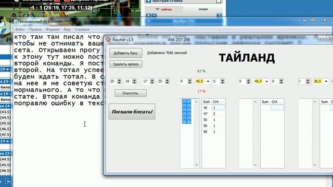This screenshot has width=333, height=187.
Task: Click the Добавлено 7066 записей label
Action: point(167,53)
